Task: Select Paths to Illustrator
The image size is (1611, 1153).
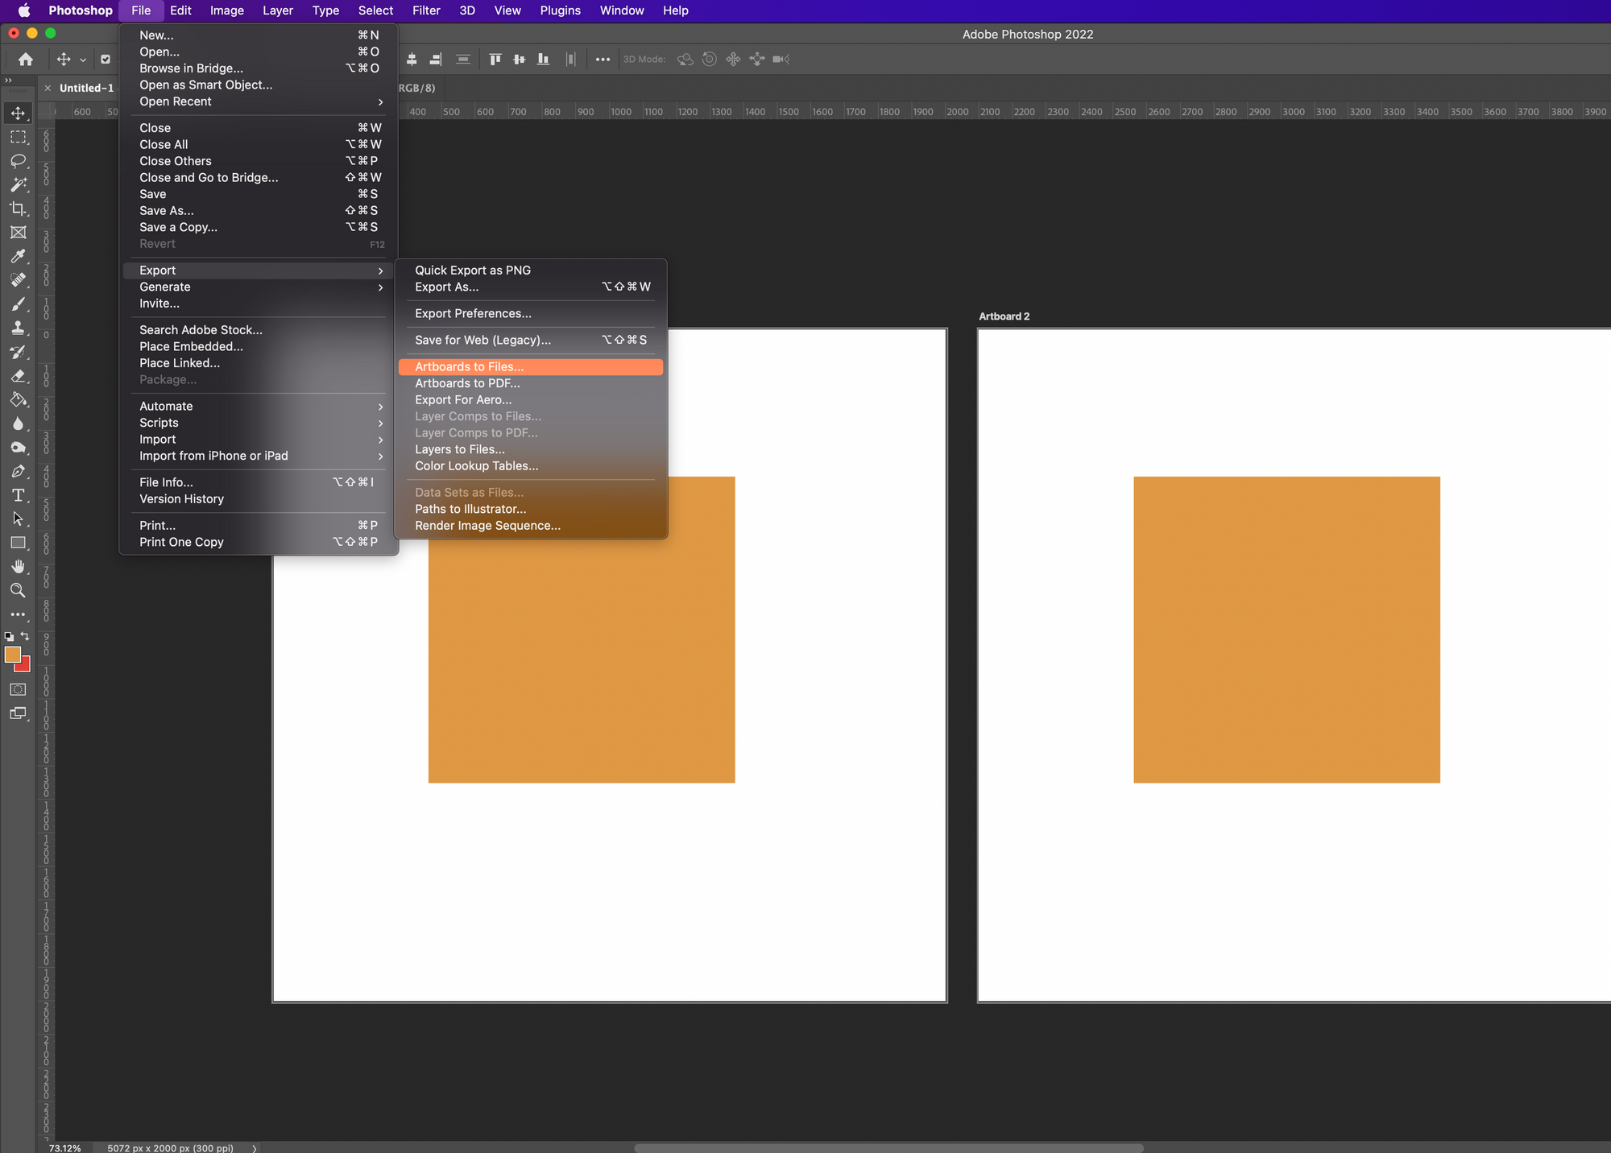Action: 531,509
